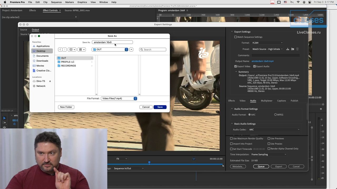This screenshot has height=189, width=337.
Task: Click the Delete Preset trash icon
Action: [x=298, y=49]
